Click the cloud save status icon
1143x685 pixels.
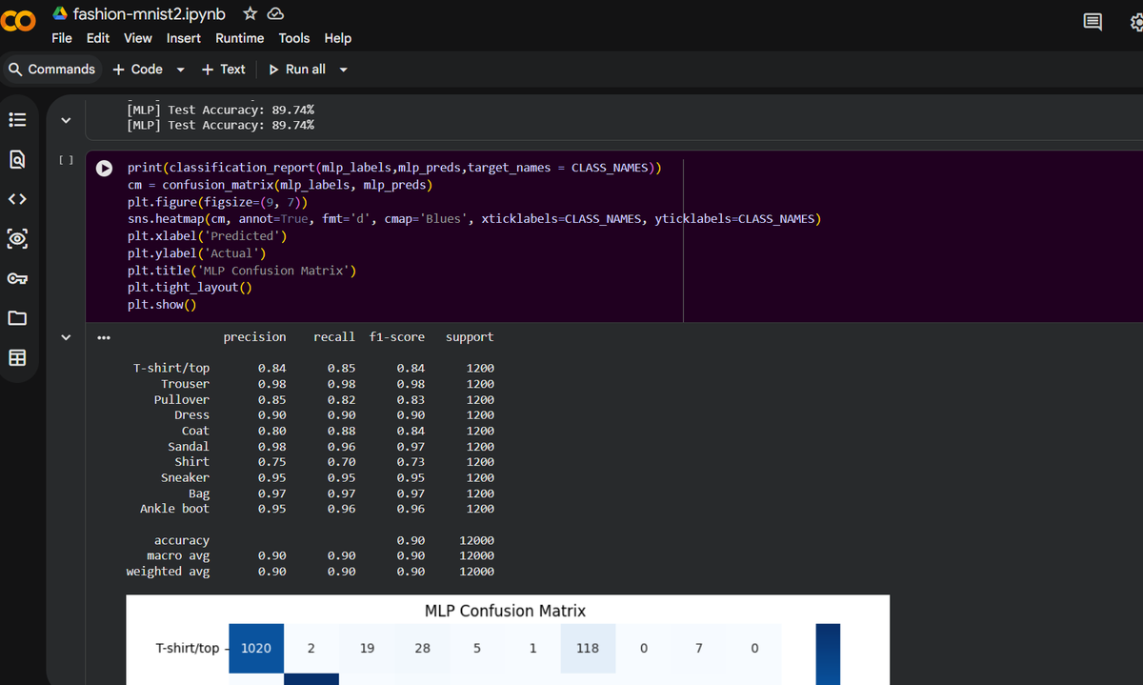coord(275,13)
